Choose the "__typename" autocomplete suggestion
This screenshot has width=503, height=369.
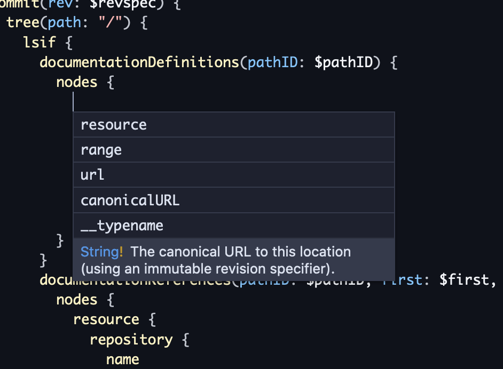point(234,226)
